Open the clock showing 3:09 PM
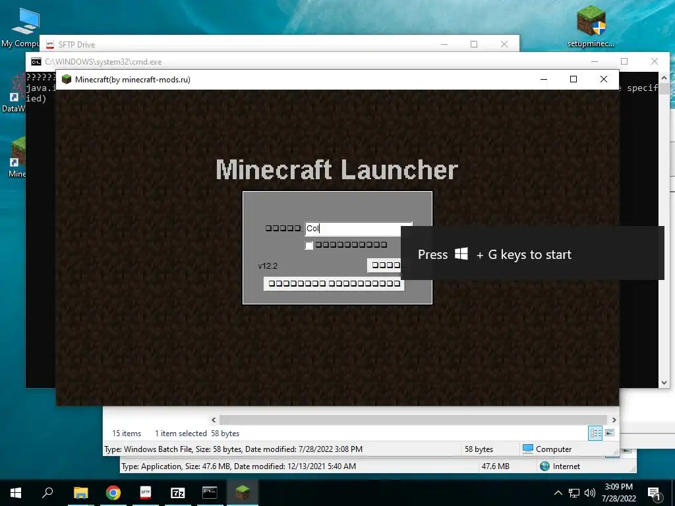Viewport: 675px width, 506px height. [618, 493]
